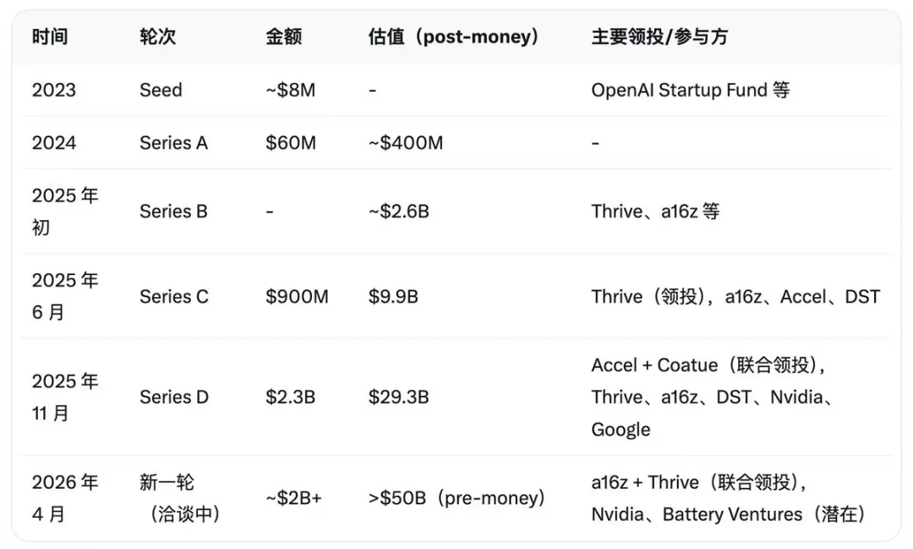Click the $9.9B valuation cell
This screenshot has width=913, height=549.
(x=393, y=296)
